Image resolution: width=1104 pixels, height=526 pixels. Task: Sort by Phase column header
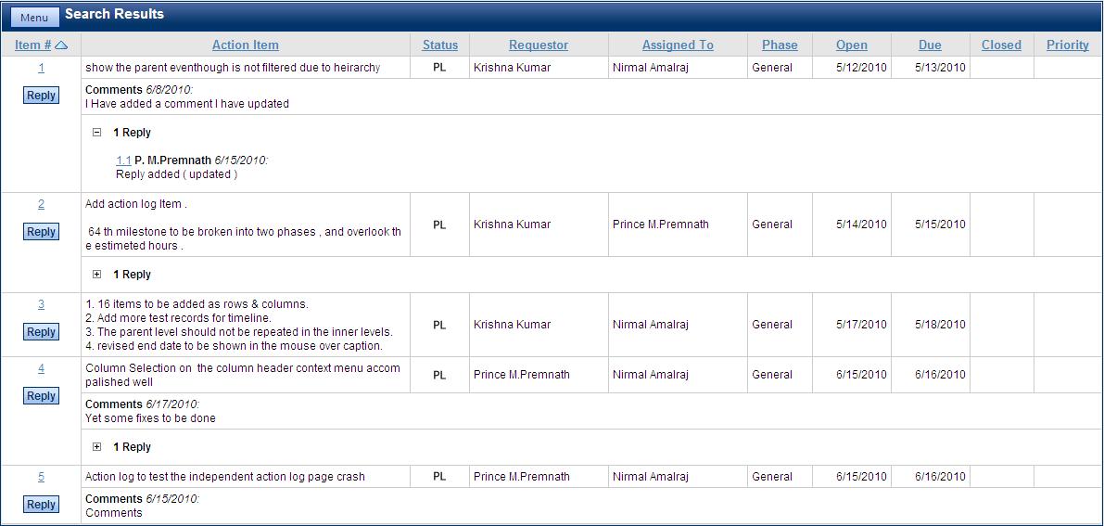pos(780,45)
